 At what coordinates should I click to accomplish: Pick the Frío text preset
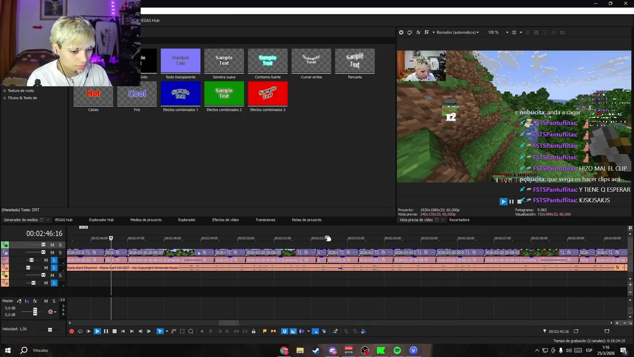point(137,97)
